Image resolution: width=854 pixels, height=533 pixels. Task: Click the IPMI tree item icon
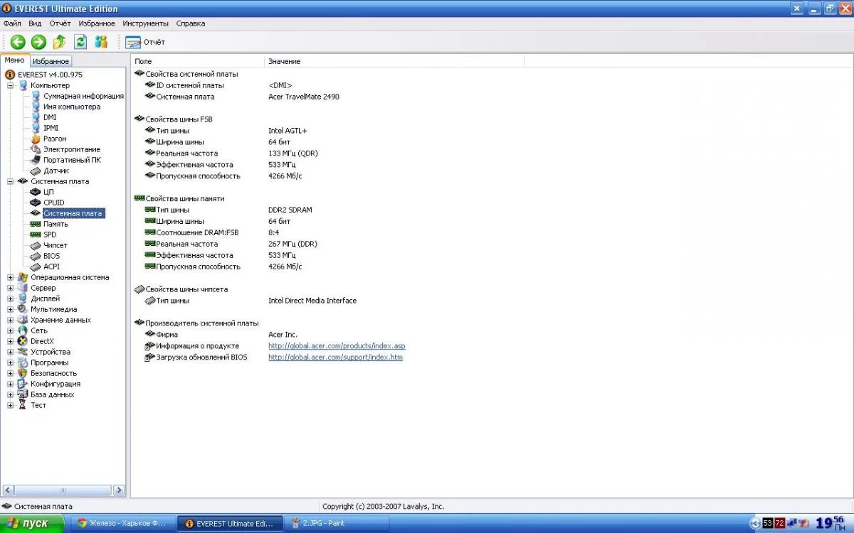(x=36, y=128)
